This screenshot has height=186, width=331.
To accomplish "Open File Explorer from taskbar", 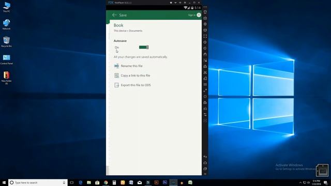I will [89, 182].
